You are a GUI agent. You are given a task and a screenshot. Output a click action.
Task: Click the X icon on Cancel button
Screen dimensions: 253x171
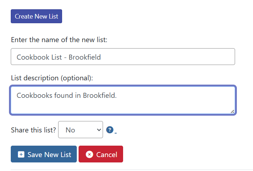90,154
